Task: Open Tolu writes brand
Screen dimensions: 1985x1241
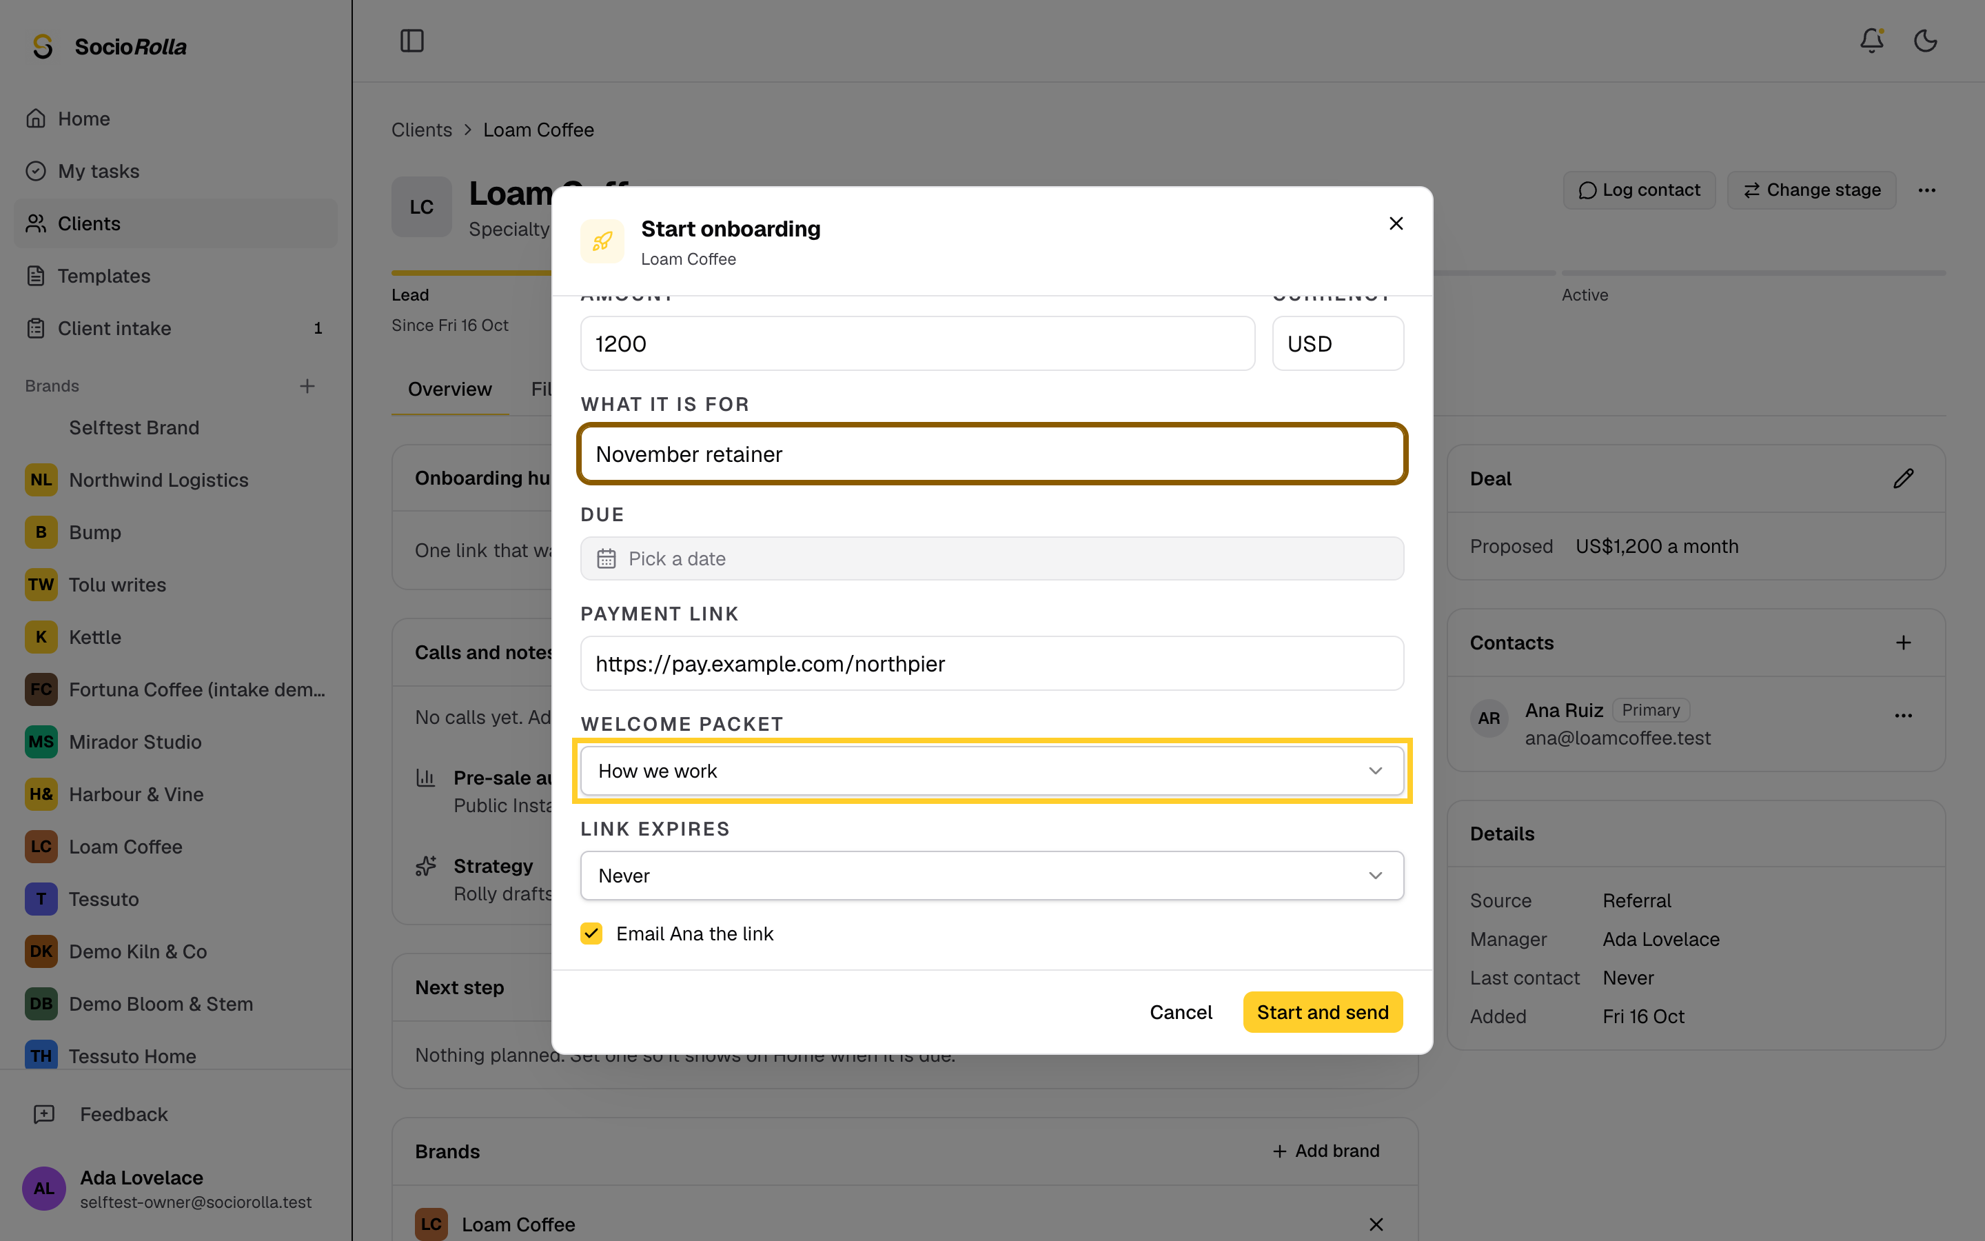Action: coord(176,585)
